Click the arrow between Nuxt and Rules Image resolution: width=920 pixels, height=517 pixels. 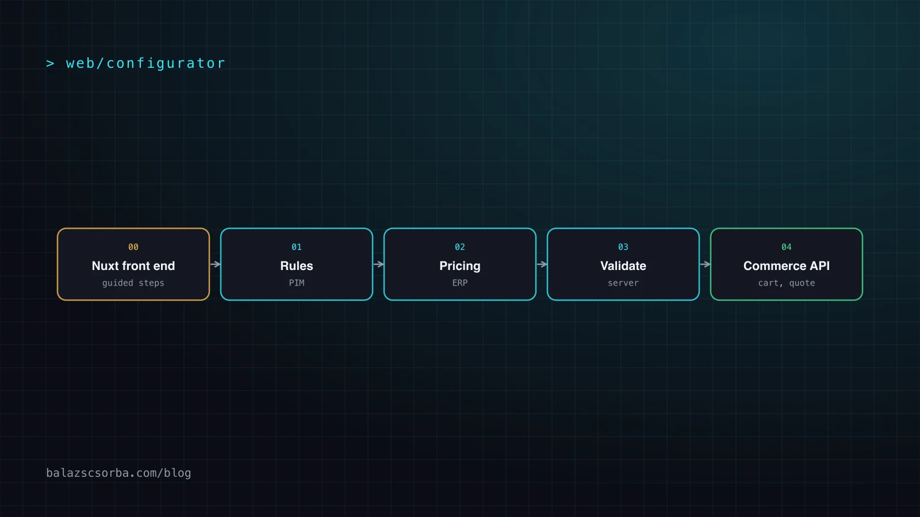click(215, 264)
